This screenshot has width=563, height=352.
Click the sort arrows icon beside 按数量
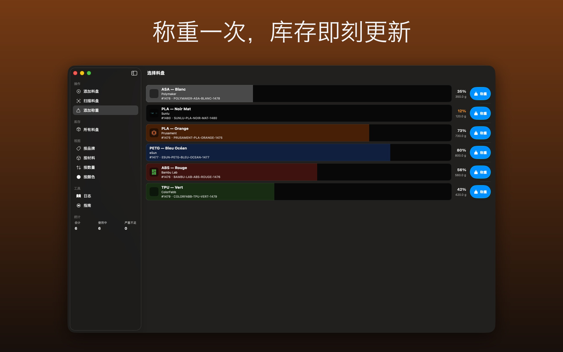(79, 167)
